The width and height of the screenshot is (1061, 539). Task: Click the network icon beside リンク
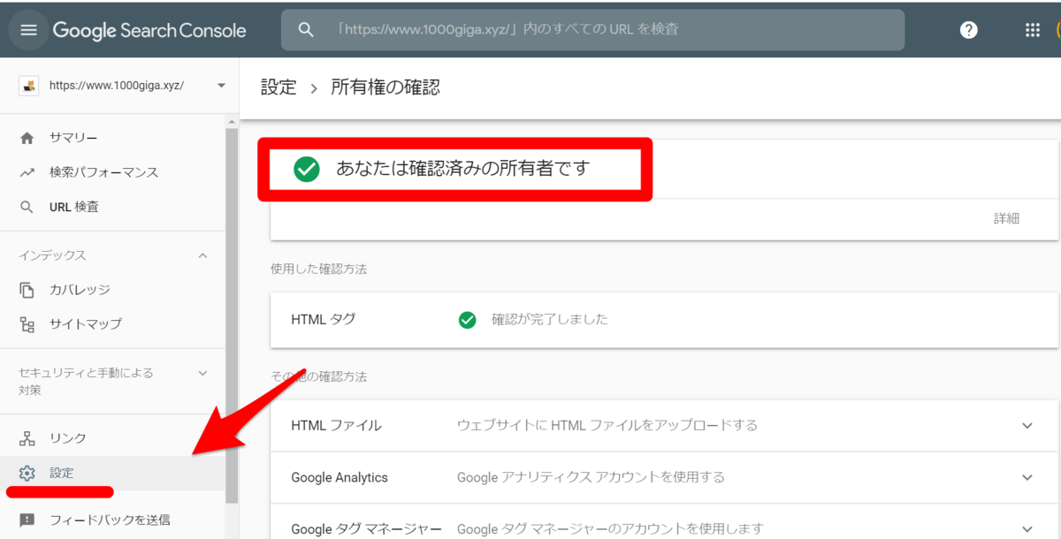point(27,438)
